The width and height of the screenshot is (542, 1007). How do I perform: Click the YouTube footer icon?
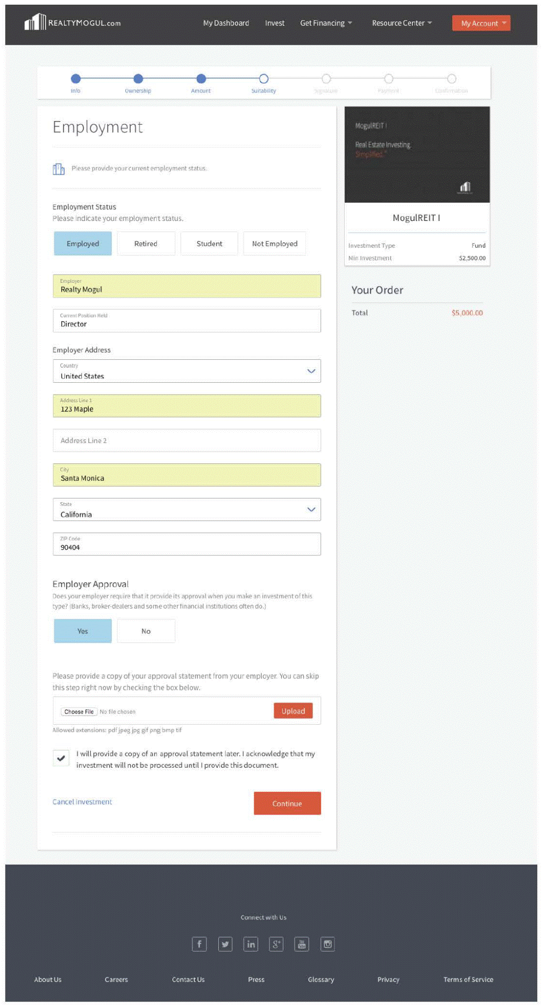click(x=302, y=944)
